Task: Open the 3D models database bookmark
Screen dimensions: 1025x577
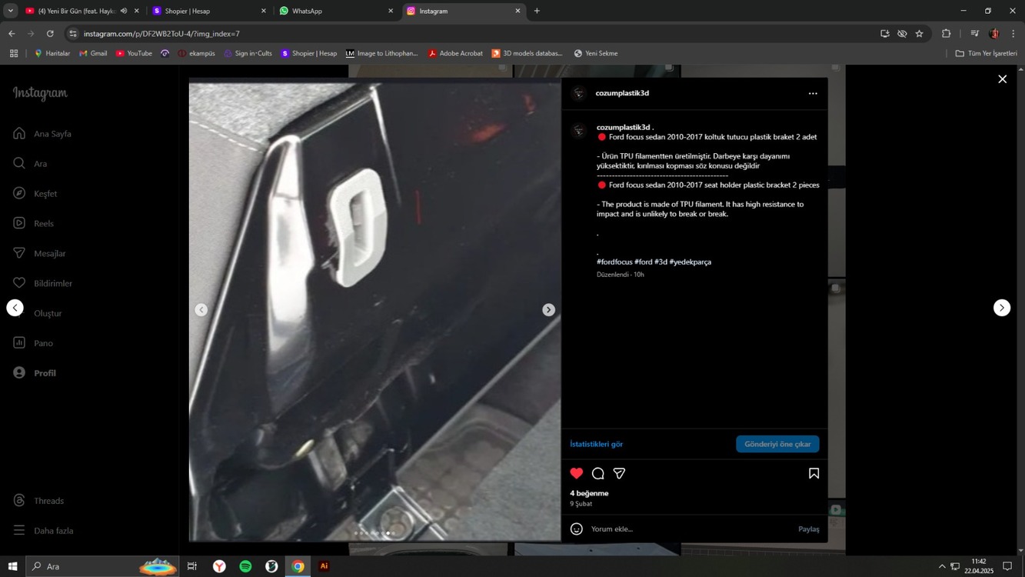Action: (x=527, y=54)
